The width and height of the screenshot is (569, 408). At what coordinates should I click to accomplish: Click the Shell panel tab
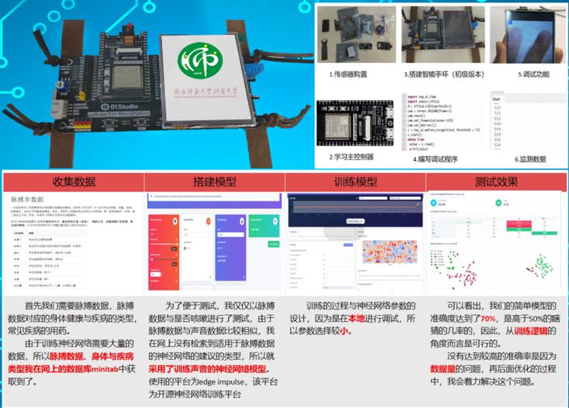pyautogui.click(x=497, y=99)
